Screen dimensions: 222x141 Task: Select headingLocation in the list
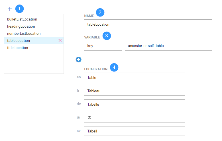coord(34,26)
